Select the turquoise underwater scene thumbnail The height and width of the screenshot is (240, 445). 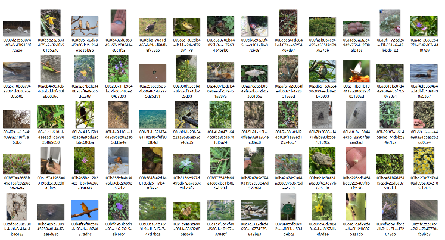153,120
